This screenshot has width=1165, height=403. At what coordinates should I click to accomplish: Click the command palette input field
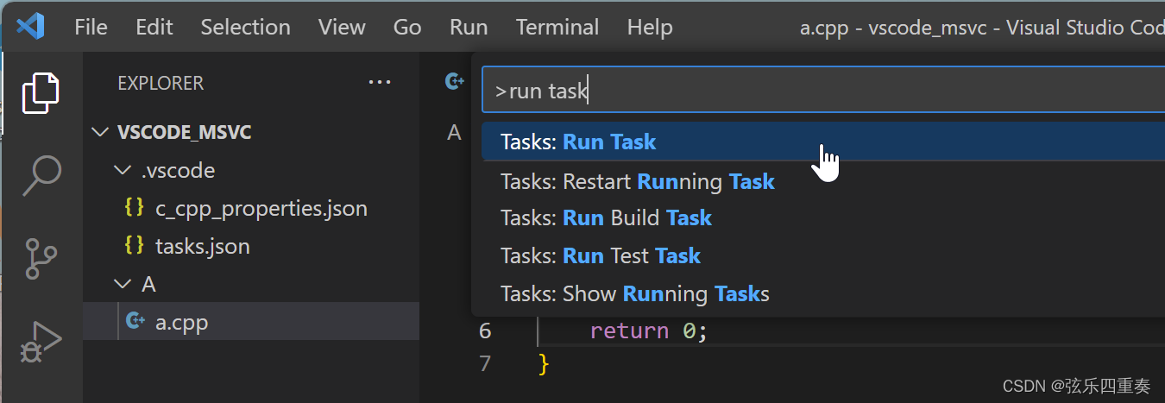(x=823, y=90)
